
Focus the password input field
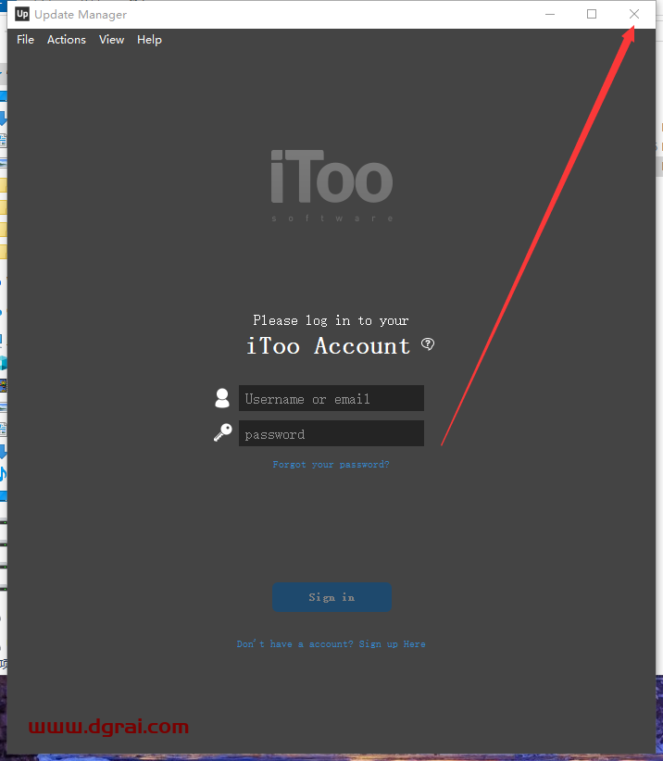tap(331, 433)
